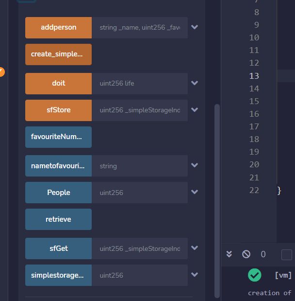Click the doit function button
Screen dimensions: 295x301
pyautogui.click(x=58, y=84)
